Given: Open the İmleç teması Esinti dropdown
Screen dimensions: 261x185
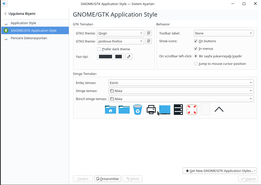Looking at the screenshot, I should coord(181,83).
